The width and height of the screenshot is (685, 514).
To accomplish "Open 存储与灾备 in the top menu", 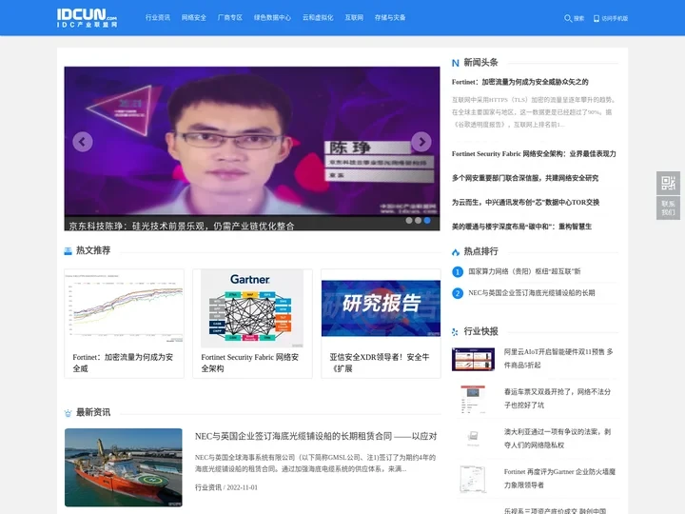I will (x=390, y=17).
